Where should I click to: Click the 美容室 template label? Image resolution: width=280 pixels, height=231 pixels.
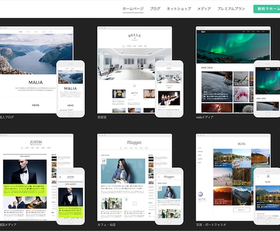(102, 117)
